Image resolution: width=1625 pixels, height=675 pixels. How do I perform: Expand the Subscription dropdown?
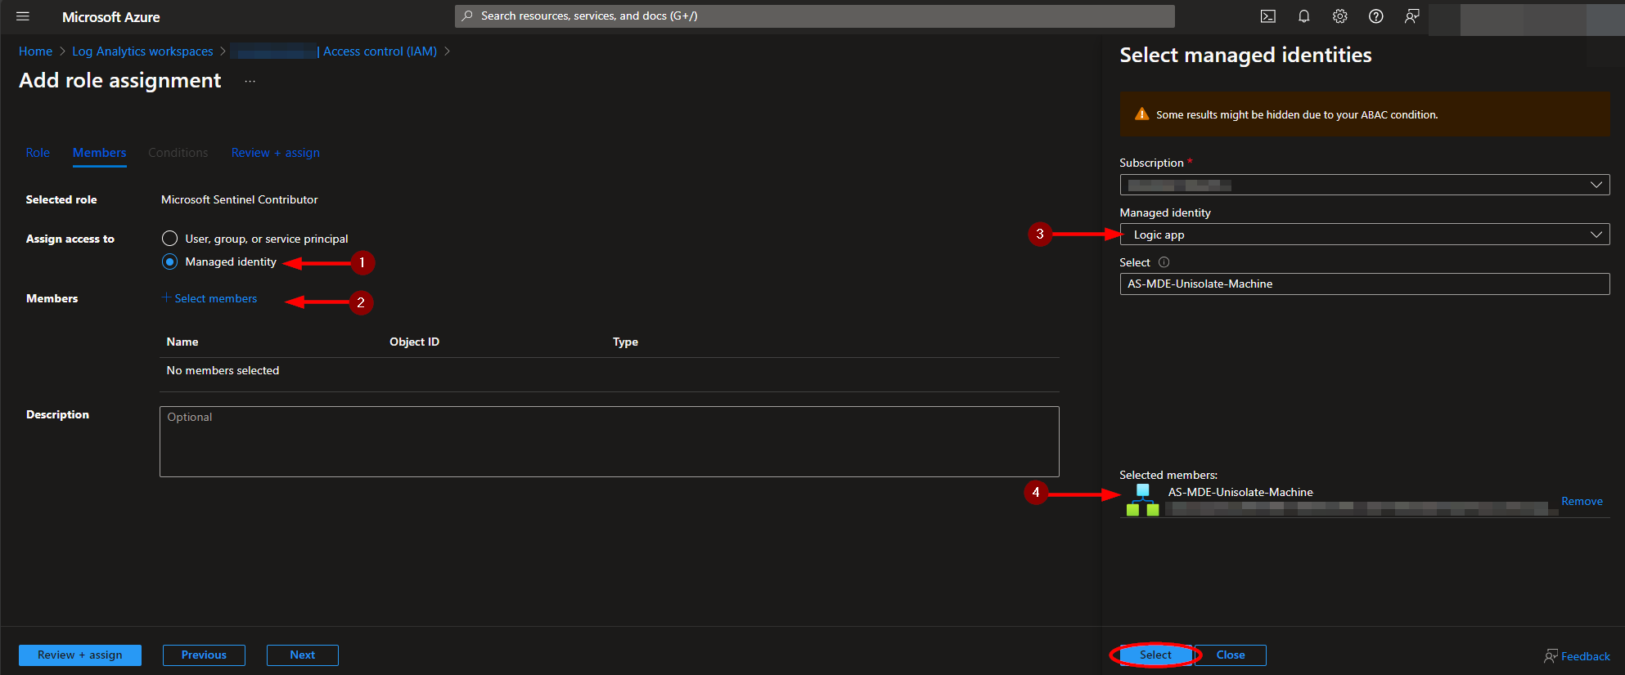(1365, 185)
